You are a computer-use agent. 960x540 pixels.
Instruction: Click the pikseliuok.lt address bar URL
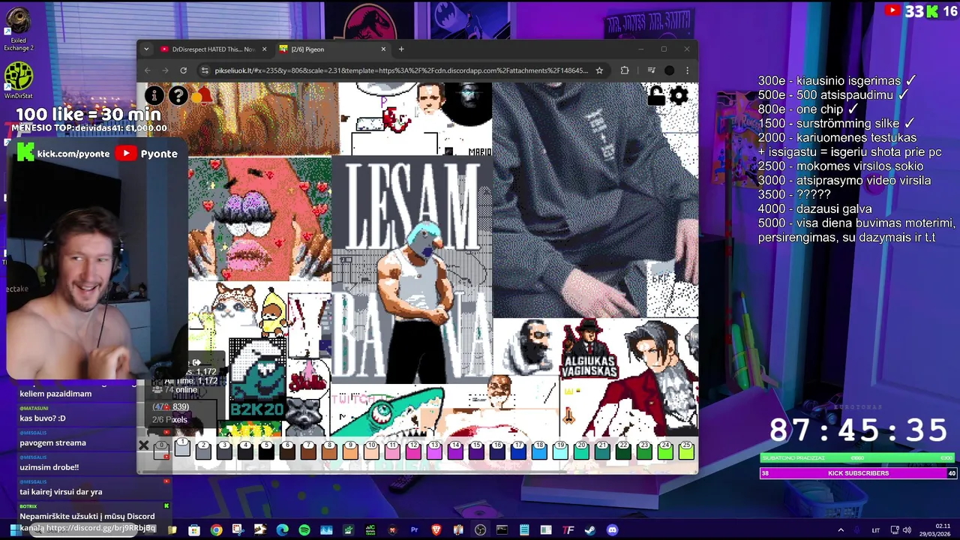pos(401,70)
